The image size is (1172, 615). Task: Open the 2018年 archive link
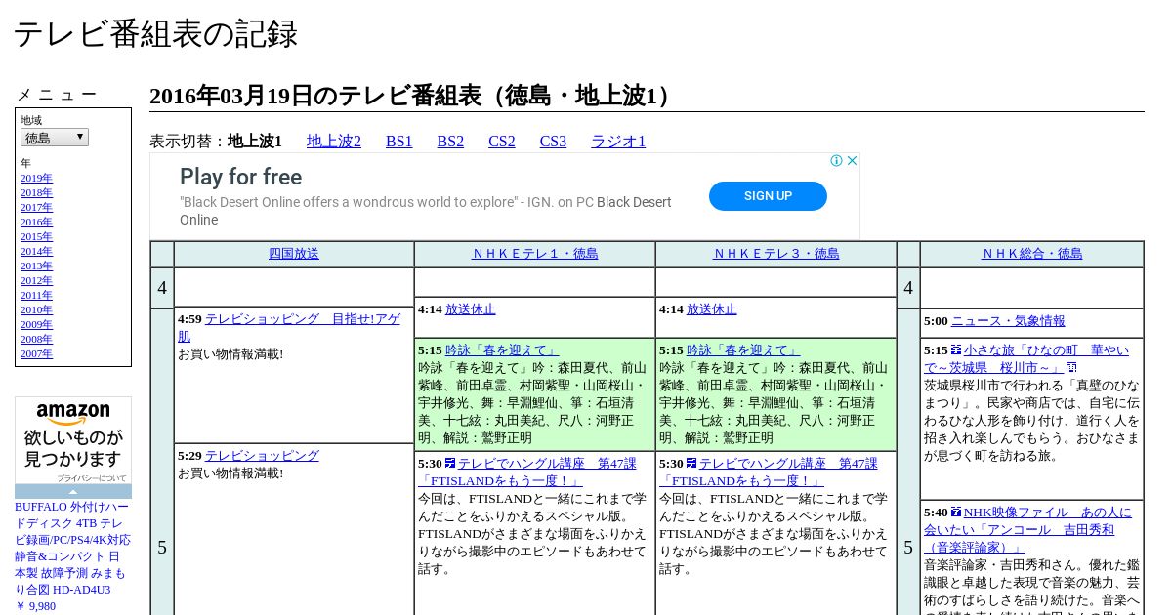tap(36, 193)
